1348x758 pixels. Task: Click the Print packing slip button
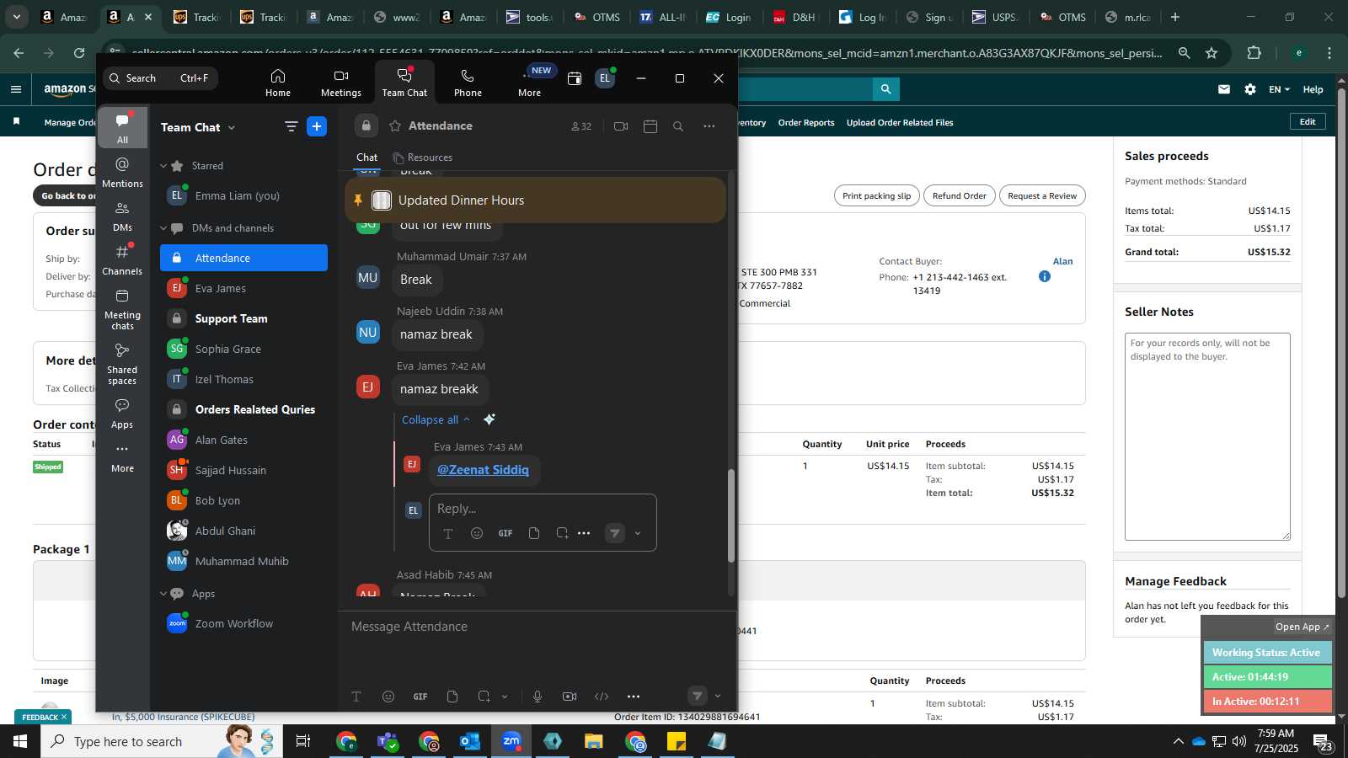point(876,195)
